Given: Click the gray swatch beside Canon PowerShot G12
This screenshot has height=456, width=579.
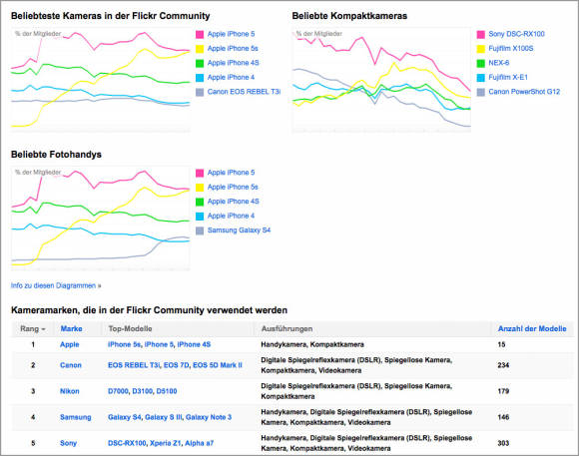Looking at the screenshot, I should coord(481,92).
